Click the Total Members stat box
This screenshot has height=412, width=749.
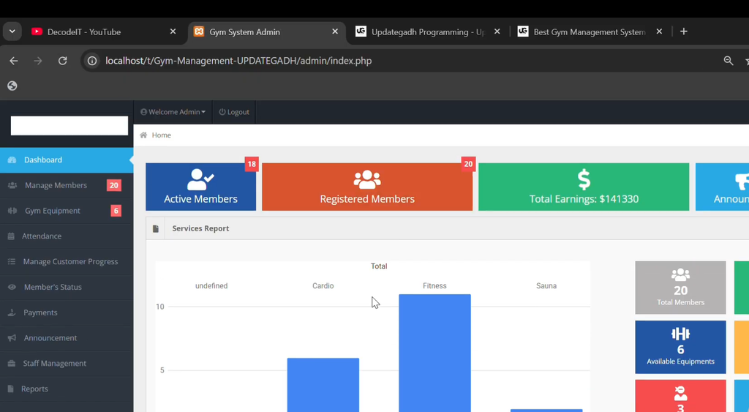[680, 288]
